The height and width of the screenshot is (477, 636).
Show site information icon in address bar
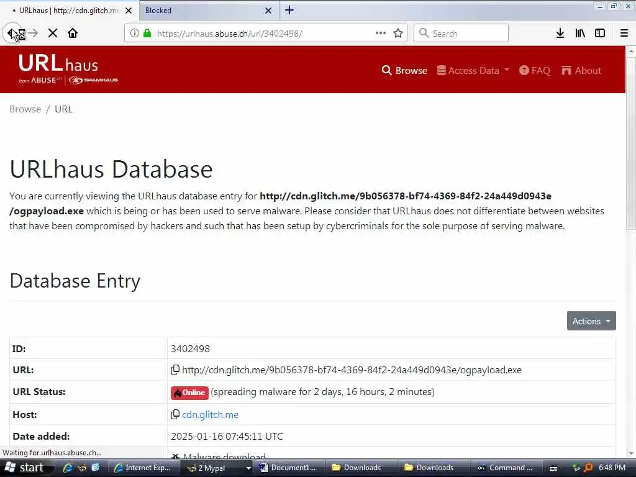pos(135,34)
